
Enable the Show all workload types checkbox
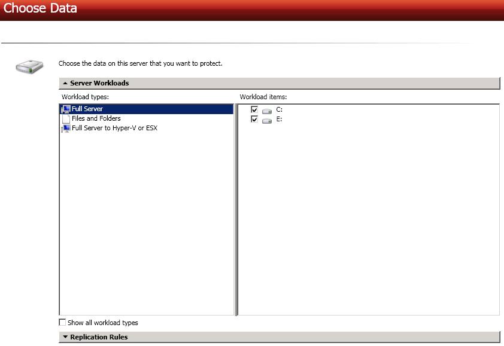(63, 323)
